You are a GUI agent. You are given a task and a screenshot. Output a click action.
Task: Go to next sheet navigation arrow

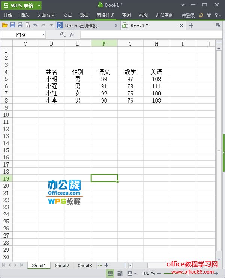(x=15, y=265)
